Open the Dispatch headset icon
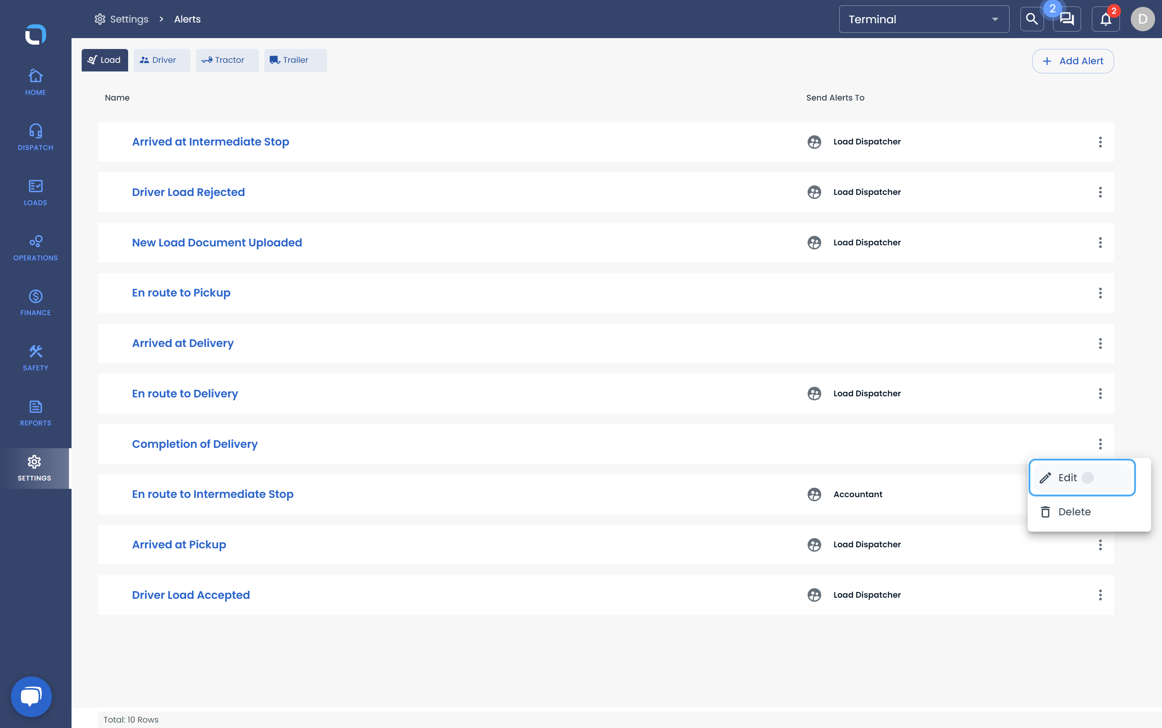The width and height of the screenshot is (1162, 728). [35, 131]
